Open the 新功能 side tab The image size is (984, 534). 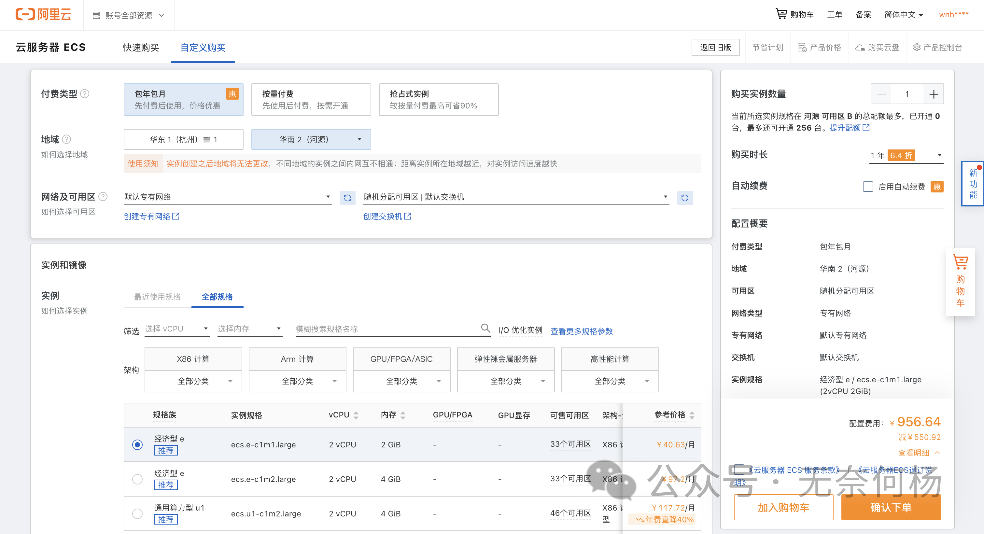[973, 184]
